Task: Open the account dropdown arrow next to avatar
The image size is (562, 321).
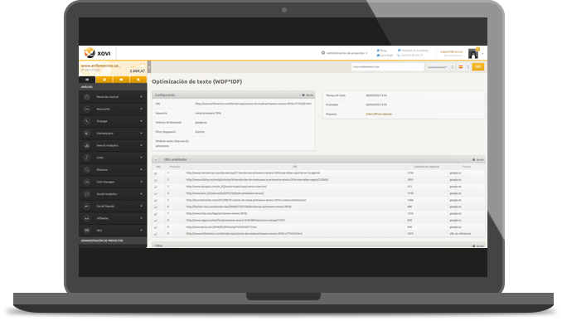Action: [x=482, y=54]
